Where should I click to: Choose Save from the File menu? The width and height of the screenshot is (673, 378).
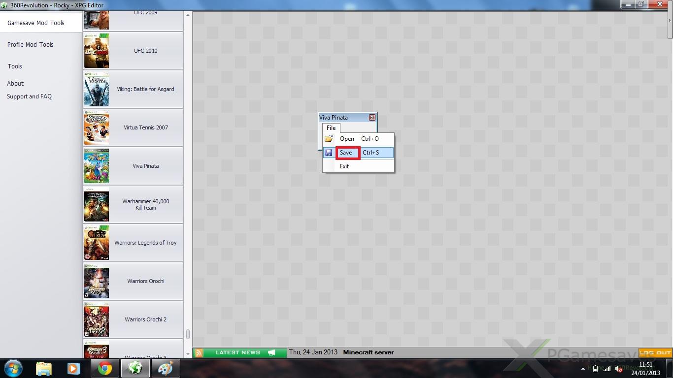[346, 153]
